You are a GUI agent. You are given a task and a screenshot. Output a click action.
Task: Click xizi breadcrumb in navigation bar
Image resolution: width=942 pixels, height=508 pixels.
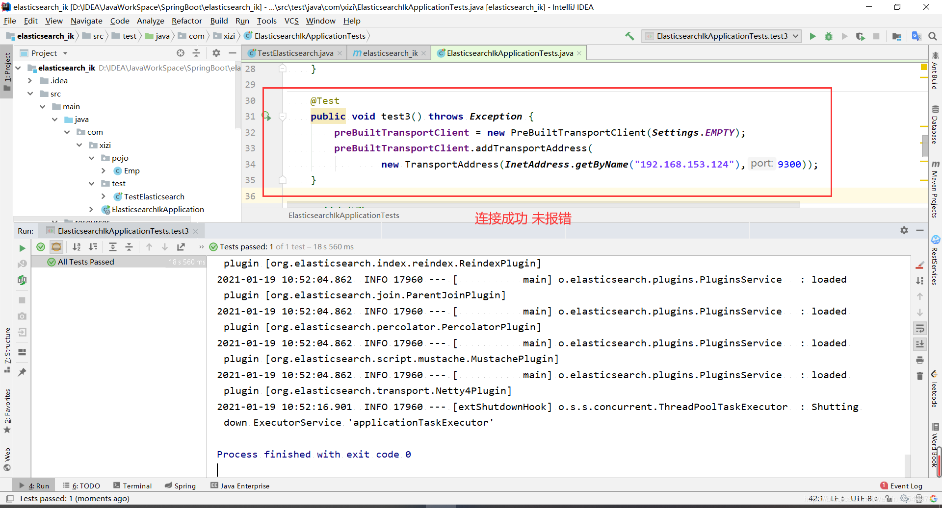tap(224, 36)
